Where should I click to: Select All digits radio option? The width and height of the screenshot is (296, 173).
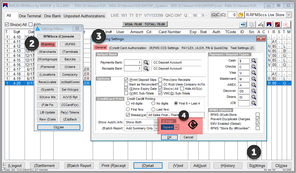[x=128, y=103]
